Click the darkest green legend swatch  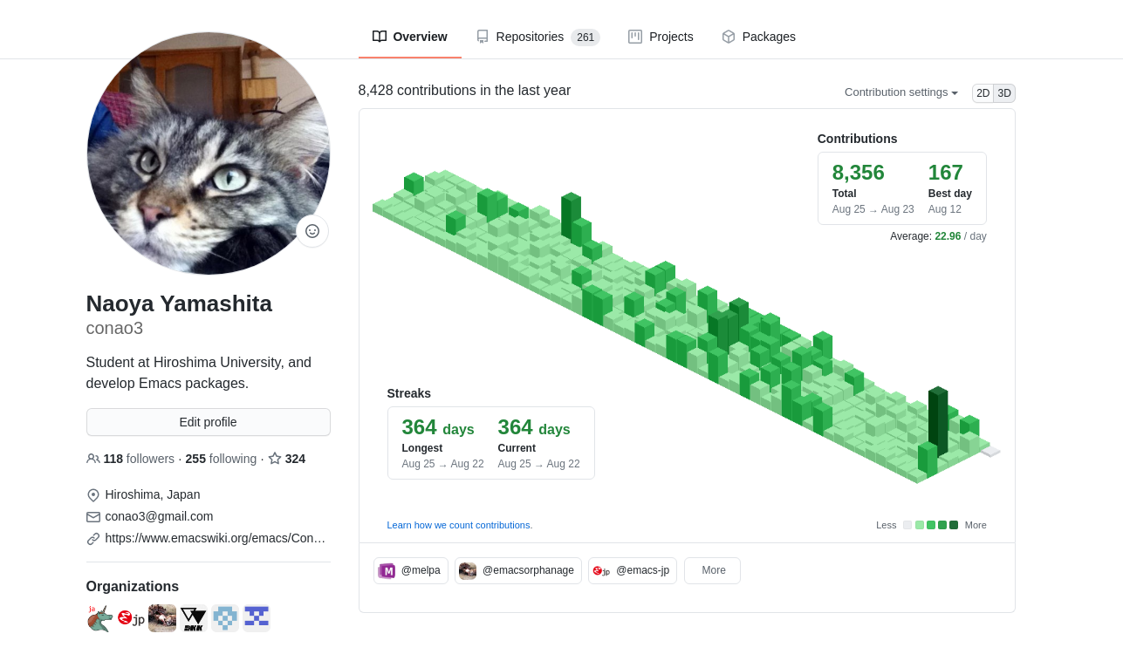coord(954,525)
